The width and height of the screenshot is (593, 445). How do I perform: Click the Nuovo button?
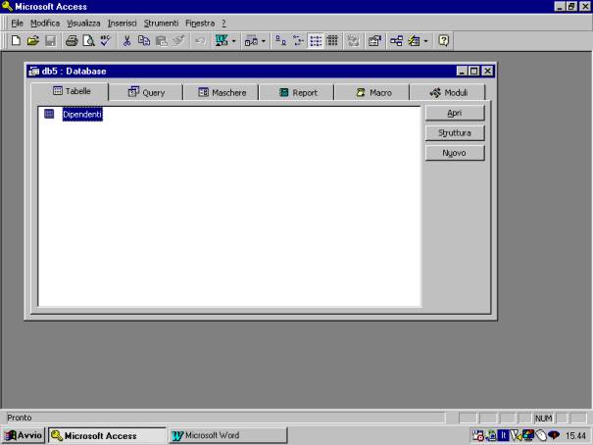click(x=455, y=153)
